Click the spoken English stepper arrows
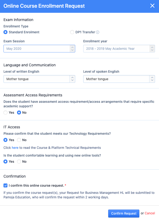The image size is (159, 221). click(x=152, y=79)
